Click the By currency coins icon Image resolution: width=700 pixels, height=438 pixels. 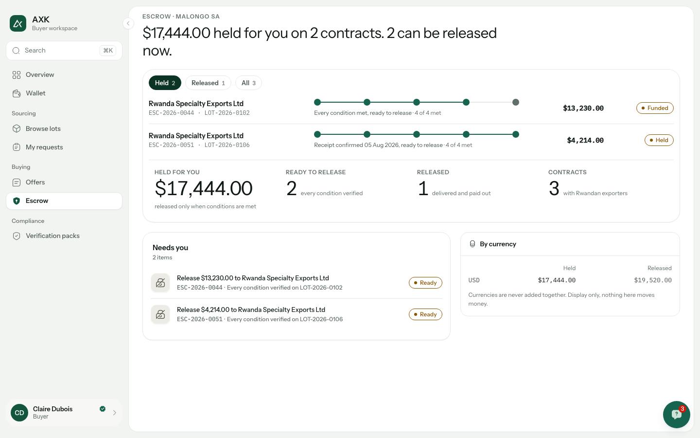point(472,244)
